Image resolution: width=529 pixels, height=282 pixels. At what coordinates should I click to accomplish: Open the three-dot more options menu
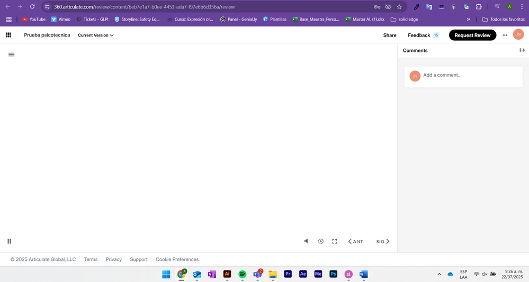[x=505, y=35]
